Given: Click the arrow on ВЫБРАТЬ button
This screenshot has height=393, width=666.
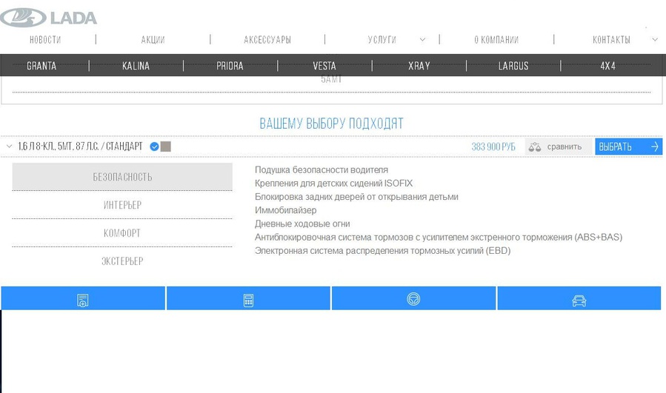Looking at the screenshot, I should (x=655, y=147).
